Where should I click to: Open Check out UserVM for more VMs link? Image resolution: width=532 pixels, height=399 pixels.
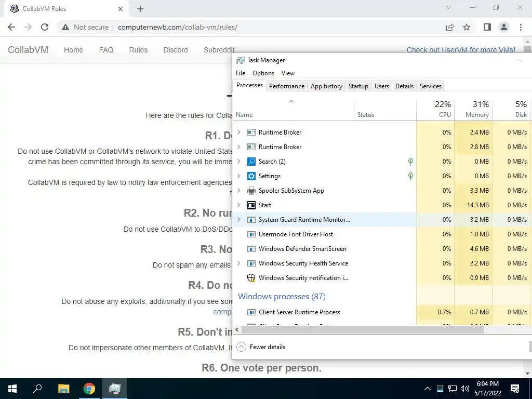(461, 50)
